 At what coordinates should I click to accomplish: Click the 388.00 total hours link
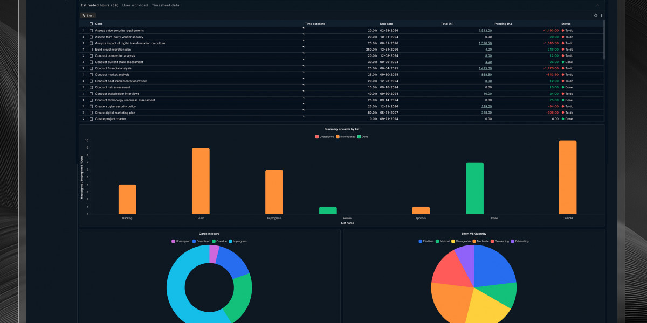point(487,113)
